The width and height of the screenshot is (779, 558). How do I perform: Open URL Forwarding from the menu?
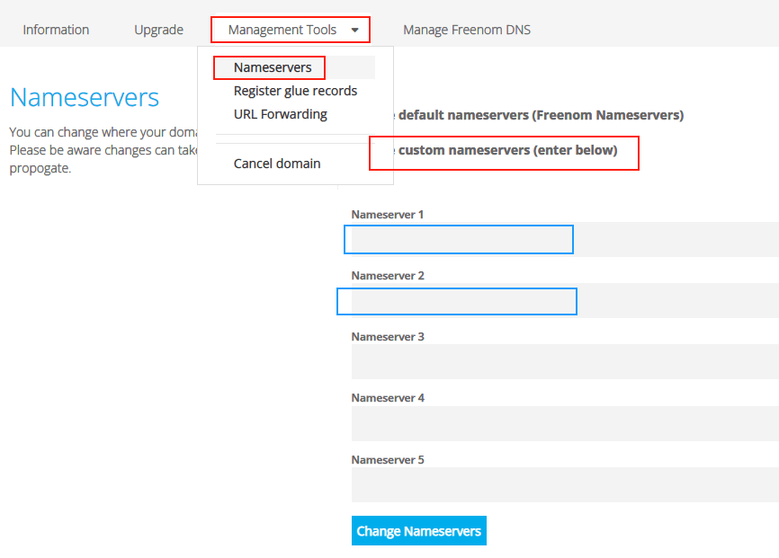(x=280, y=114)
